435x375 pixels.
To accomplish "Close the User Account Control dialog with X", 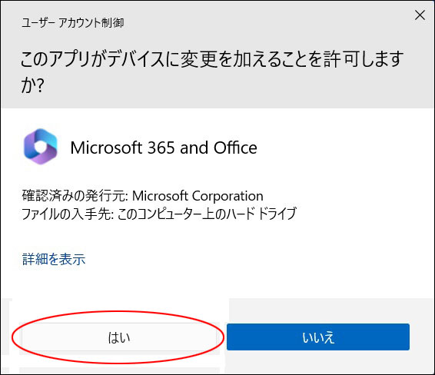I will click(x=420, y=15).
